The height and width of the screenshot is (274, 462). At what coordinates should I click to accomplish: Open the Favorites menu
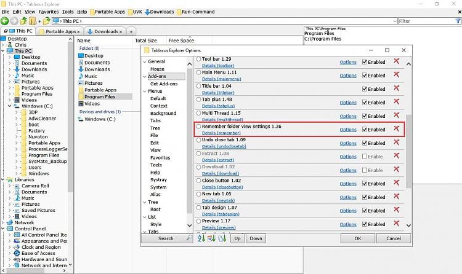(x=49, y=12)
